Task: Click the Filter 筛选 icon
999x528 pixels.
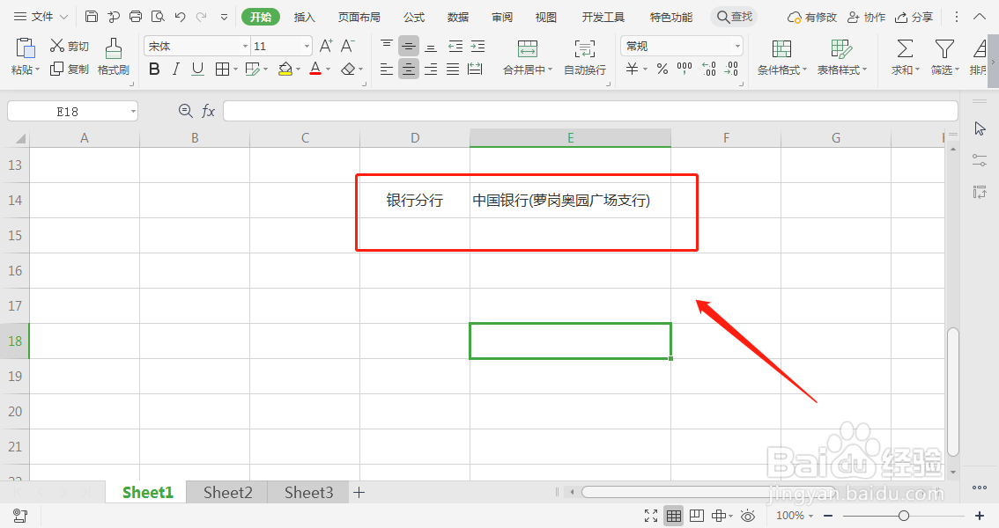Action: pyautogui.click(x=944, y=48)
